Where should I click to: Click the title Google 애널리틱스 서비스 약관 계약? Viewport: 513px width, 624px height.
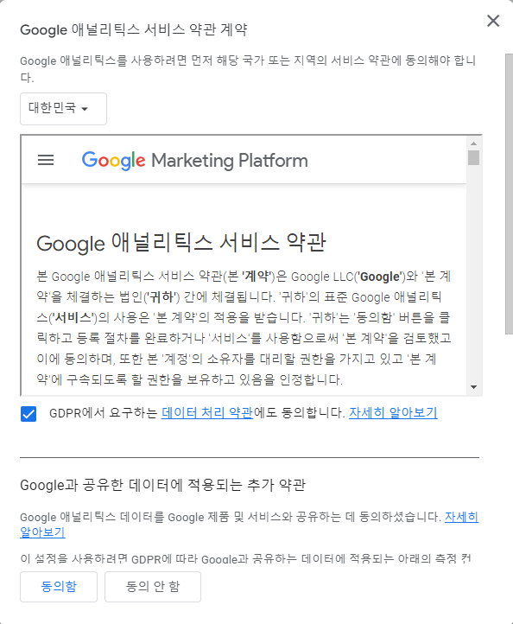click(134, 29)
